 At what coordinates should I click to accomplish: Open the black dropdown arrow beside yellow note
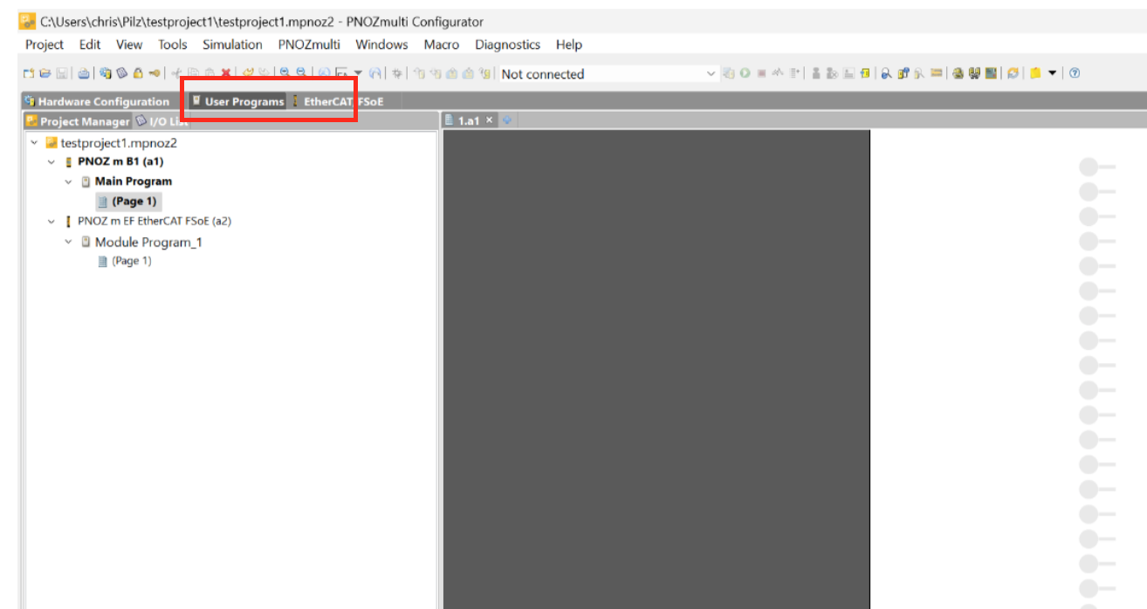click(x=1052, y=73)
